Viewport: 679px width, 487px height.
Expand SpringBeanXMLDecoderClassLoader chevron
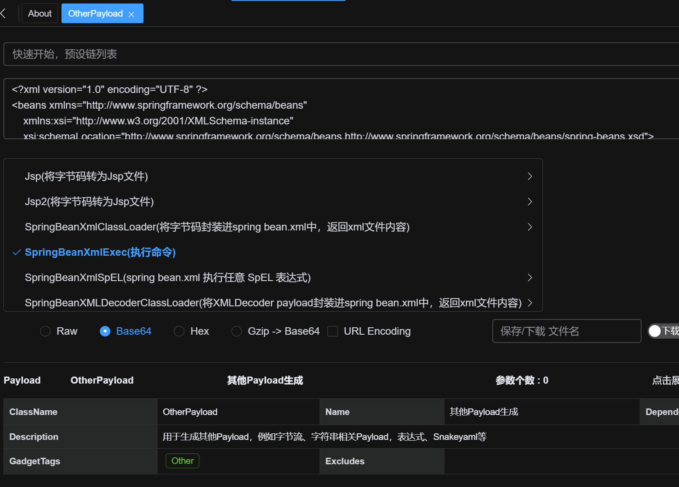coord(529,303)
